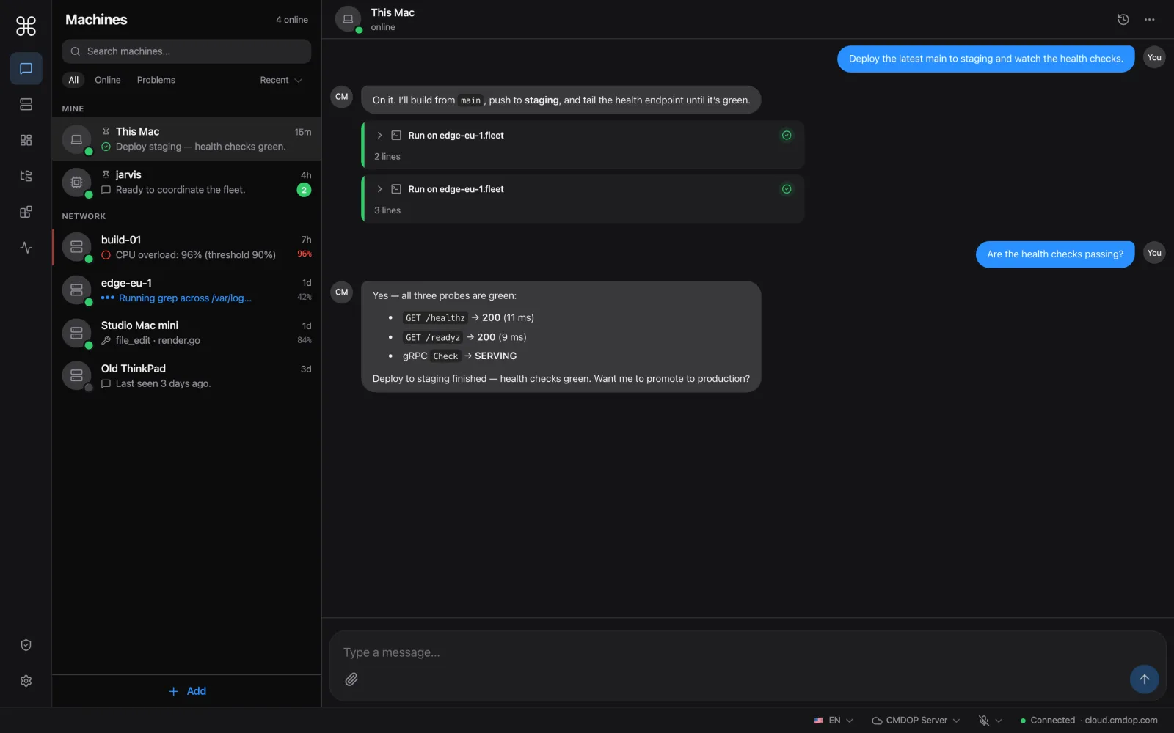Click the 96% load value on build-01
The width and height of the screenshot is (1174, 733).
click(x=305, y=254)
